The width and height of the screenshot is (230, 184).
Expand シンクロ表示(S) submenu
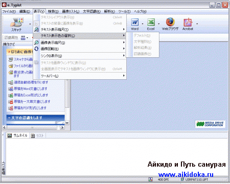80,56
